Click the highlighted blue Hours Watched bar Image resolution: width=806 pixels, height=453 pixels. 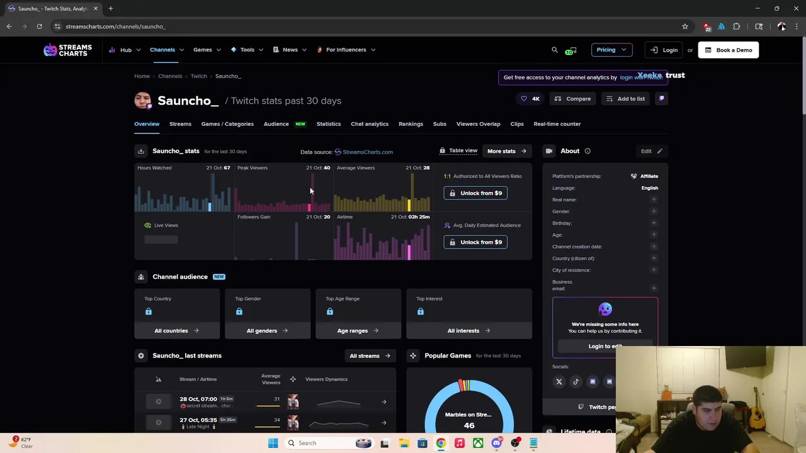pos(210,207)
